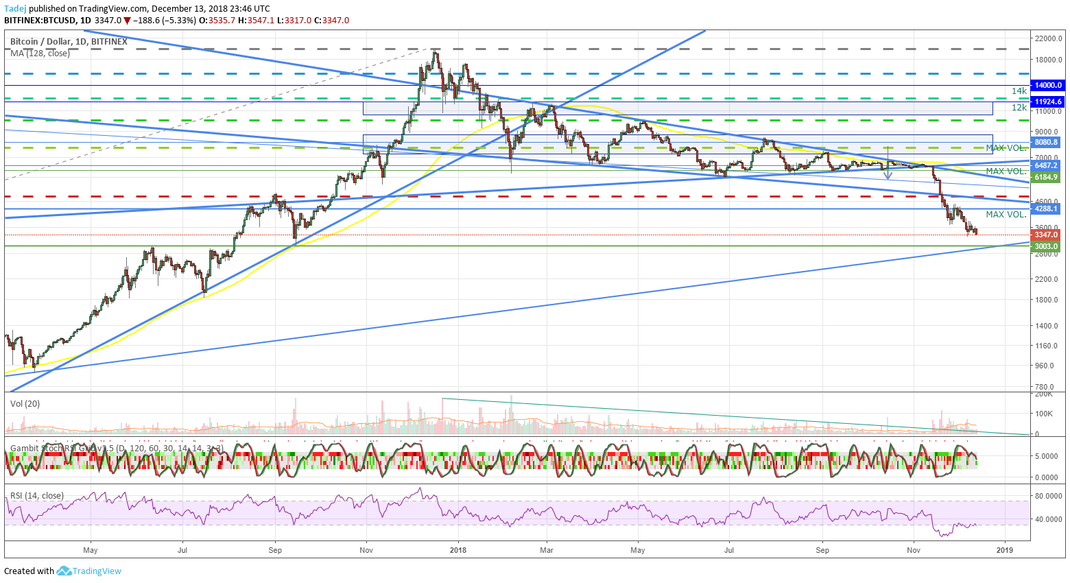1070x583 pixels.
Task: Click the green 6184.9 price label
Action: (1046, 177)
